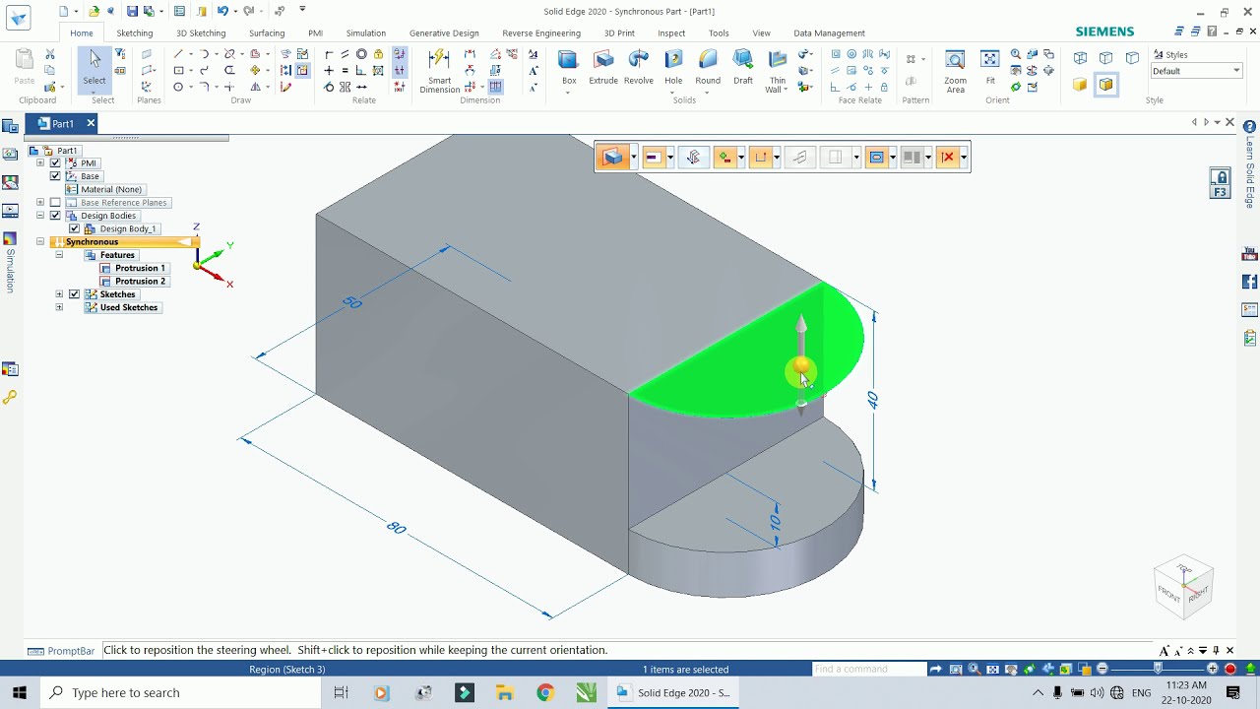1260x709 pixels.
Task: Cancel using the red X in floating command bar
Action: (947, 158)
